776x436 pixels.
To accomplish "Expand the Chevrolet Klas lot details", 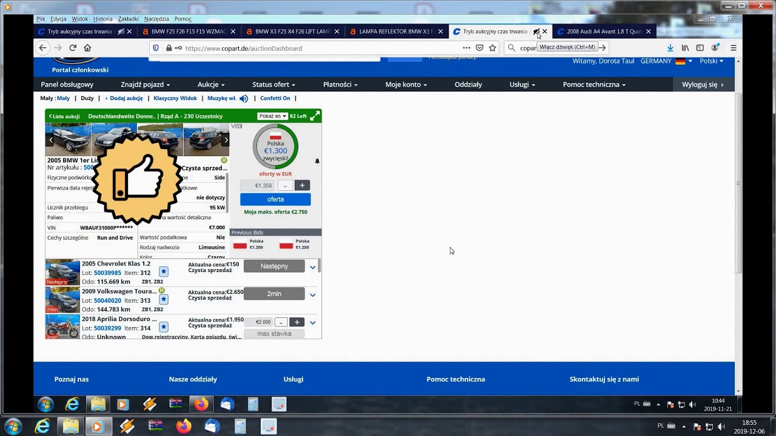I will point(313,267).
